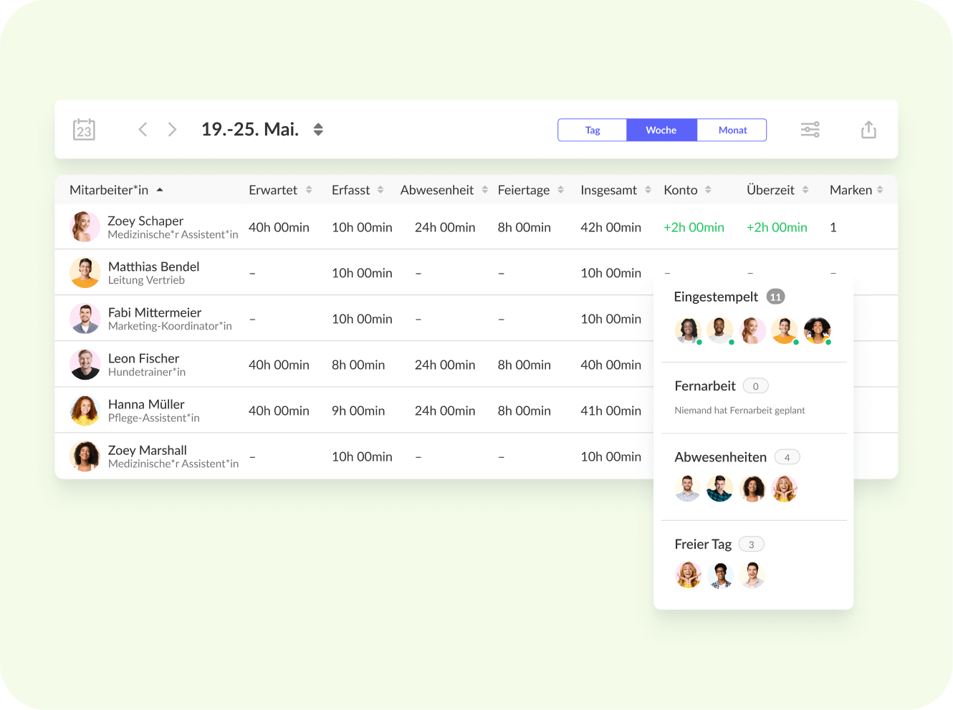Navigate to next week with right arrow
Image resolution: width=953 pixels, height=710 pixels.
[172, 129]
